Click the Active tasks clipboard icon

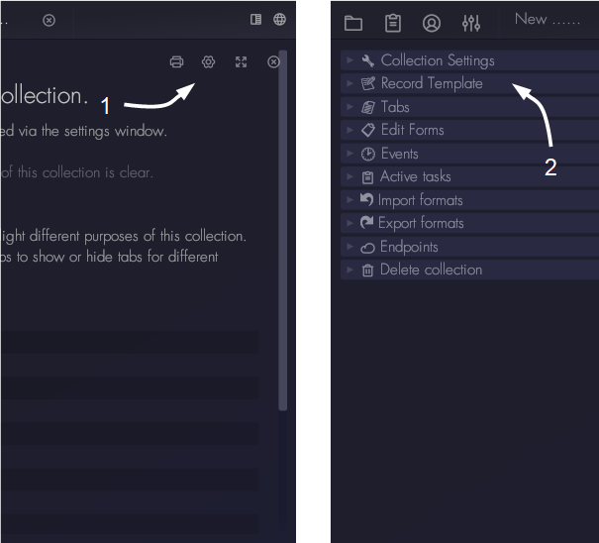(x=367, y=177)
